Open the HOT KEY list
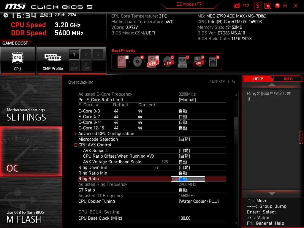Image resolution: width=304 pixels, height=228 pixels. tap(218, 82)
